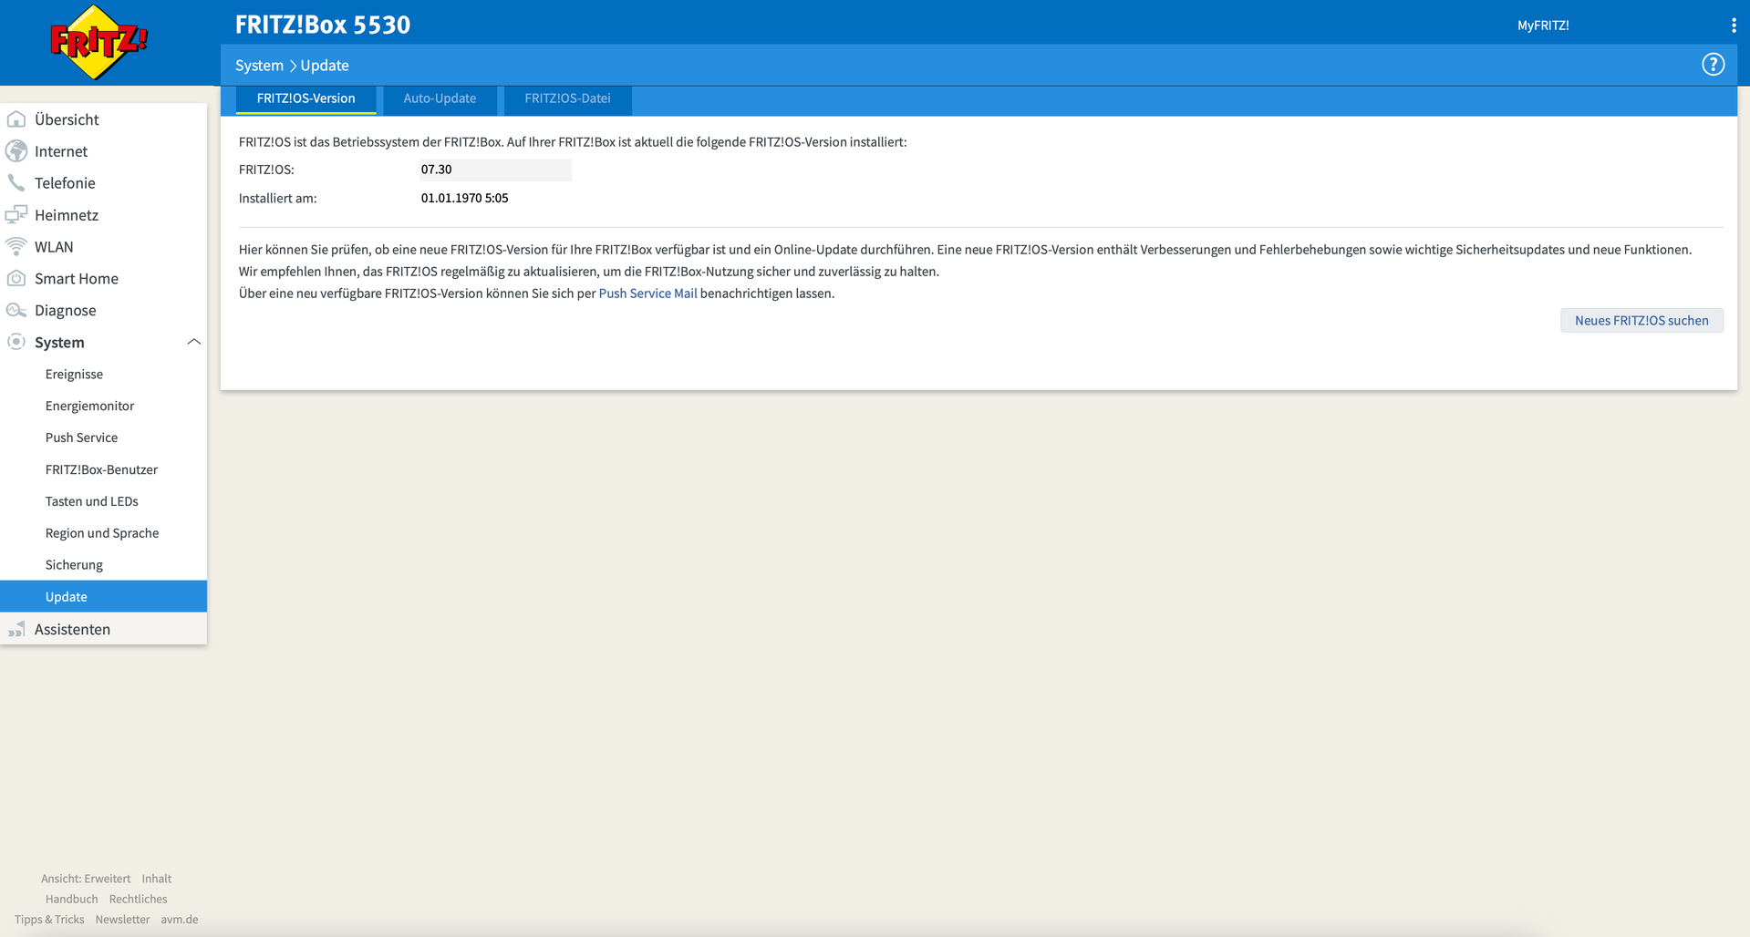Open FRITZ!Box-Benutzer settings

point(101,470)
